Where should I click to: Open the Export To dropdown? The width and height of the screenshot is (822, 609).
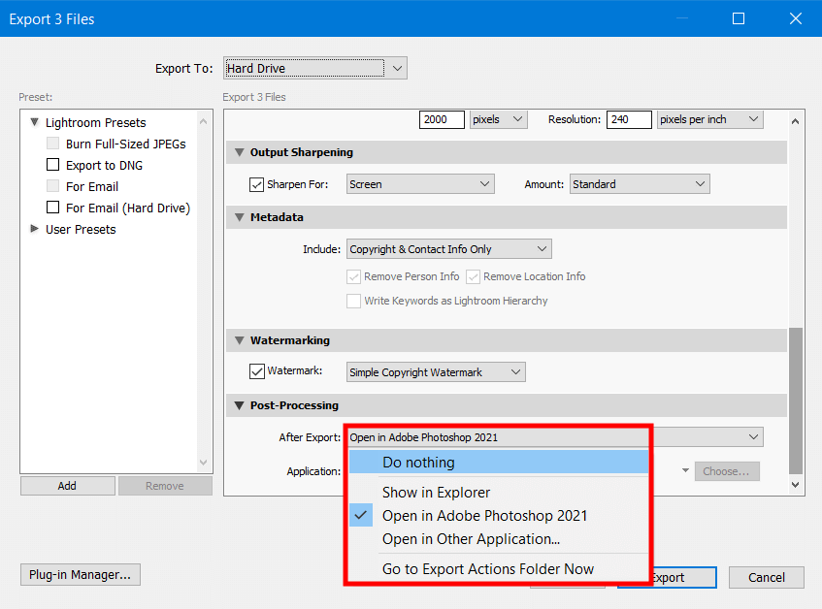(315, 68)
